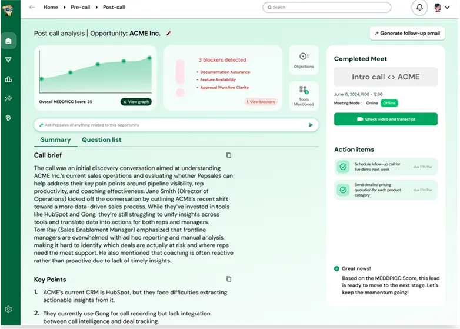Click the View blockers button

(x=261, y=102)
